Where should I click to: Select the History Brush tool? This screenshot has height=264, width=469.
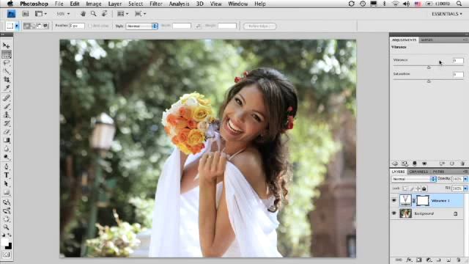7,123
